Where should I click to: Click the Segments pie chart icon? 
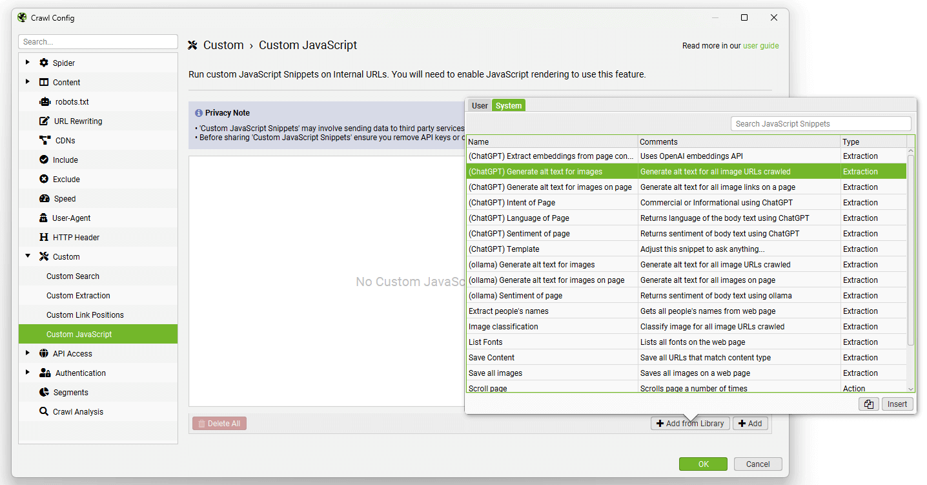44,393
